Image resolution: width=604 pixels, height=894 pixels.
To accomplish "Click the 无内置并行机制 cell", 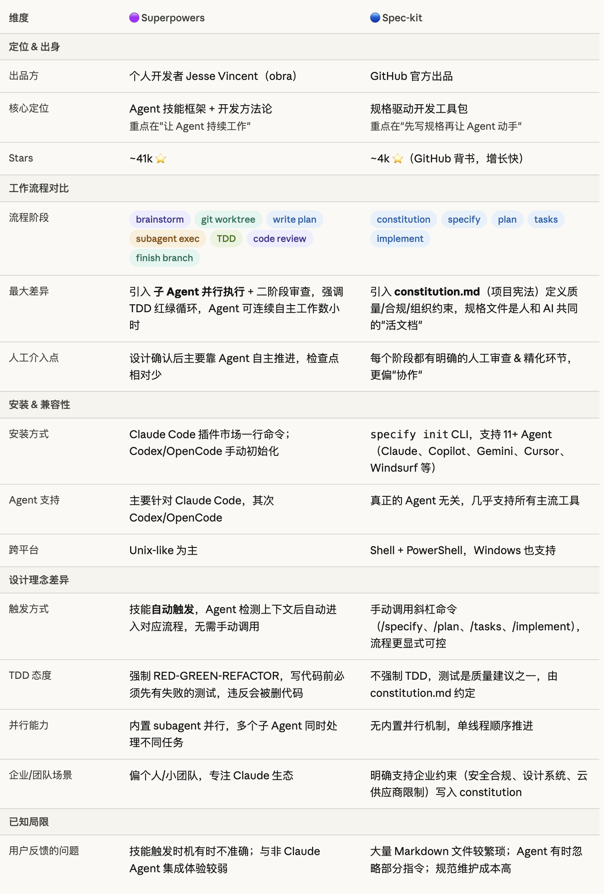I will [x=452, y=726].
